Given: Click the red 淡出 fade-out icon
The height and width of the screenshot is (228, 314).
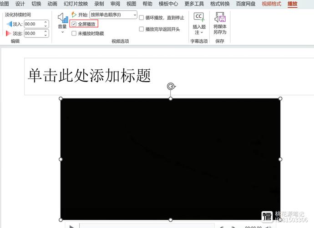Looking at the screenshot, I should [8, 33].
